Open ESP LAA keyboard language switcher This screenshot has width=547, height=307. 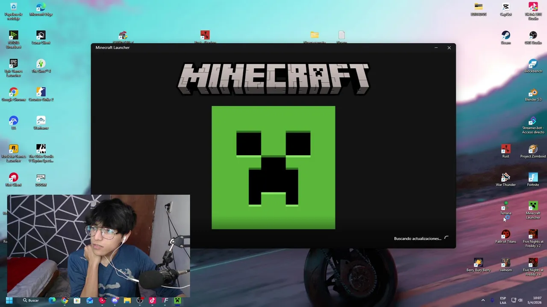click(x=503, y=300)
